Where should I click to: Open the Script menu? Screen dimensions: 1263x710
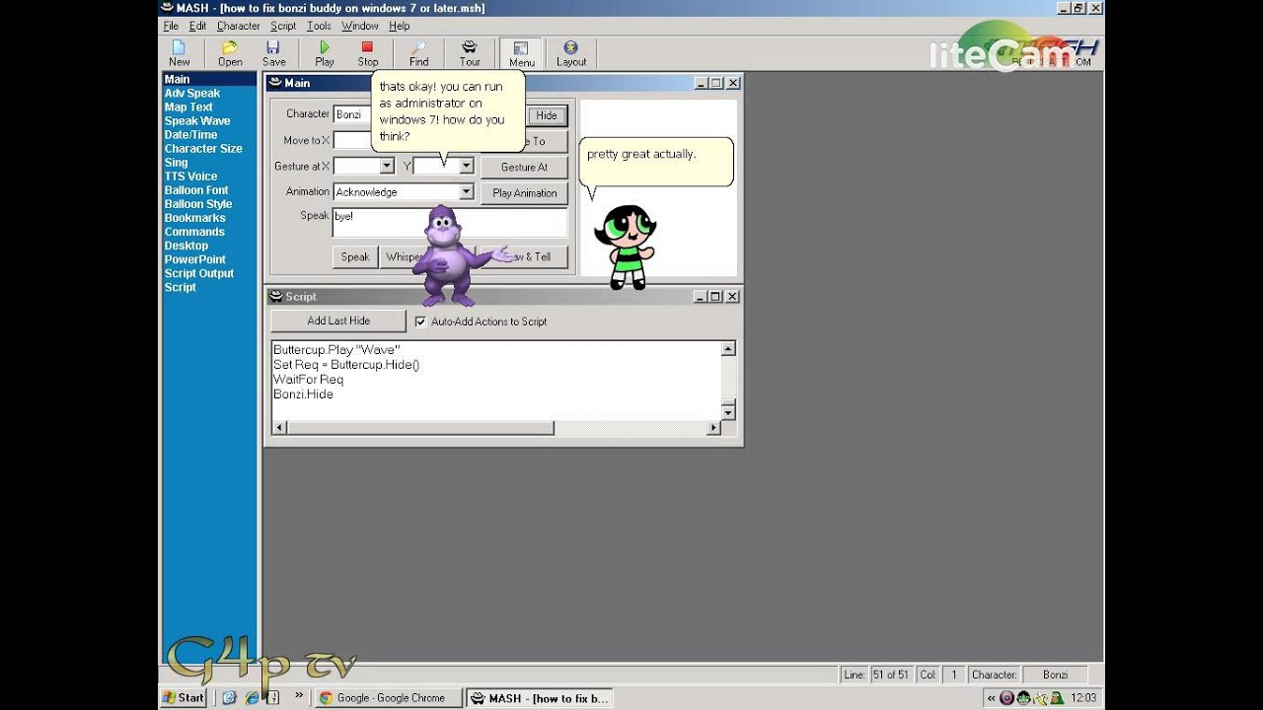coord(283,26)
